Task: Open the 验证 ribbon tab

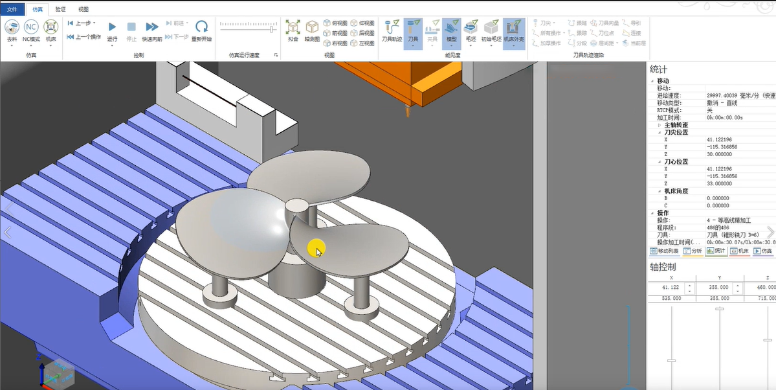Action: [60, 9]
